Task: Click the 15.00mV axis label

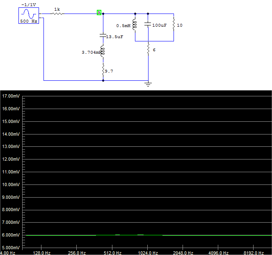Action: coord(11,121)
